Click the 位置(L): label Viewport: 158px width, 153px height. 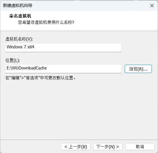tap(13, 60)
